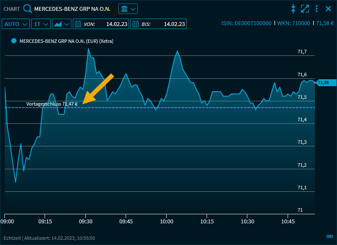The image size is (337, 245).
Task: Click the 10:00 time axis marker
Action: point(166,221)
